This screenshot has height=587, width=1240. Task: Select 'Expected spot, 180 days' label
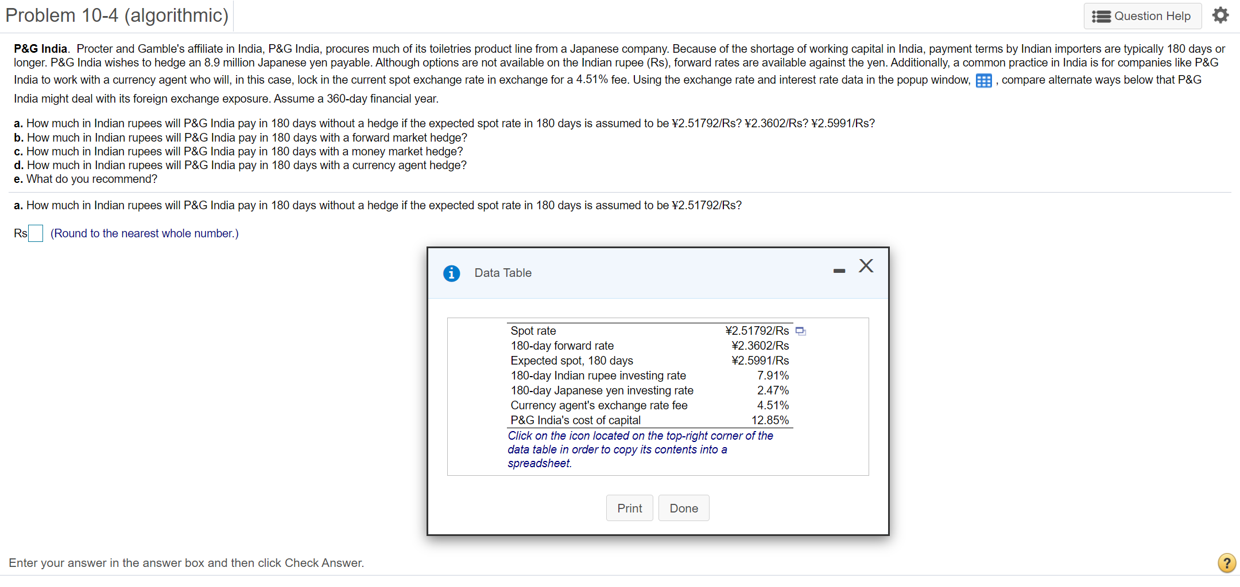(572, 361)
